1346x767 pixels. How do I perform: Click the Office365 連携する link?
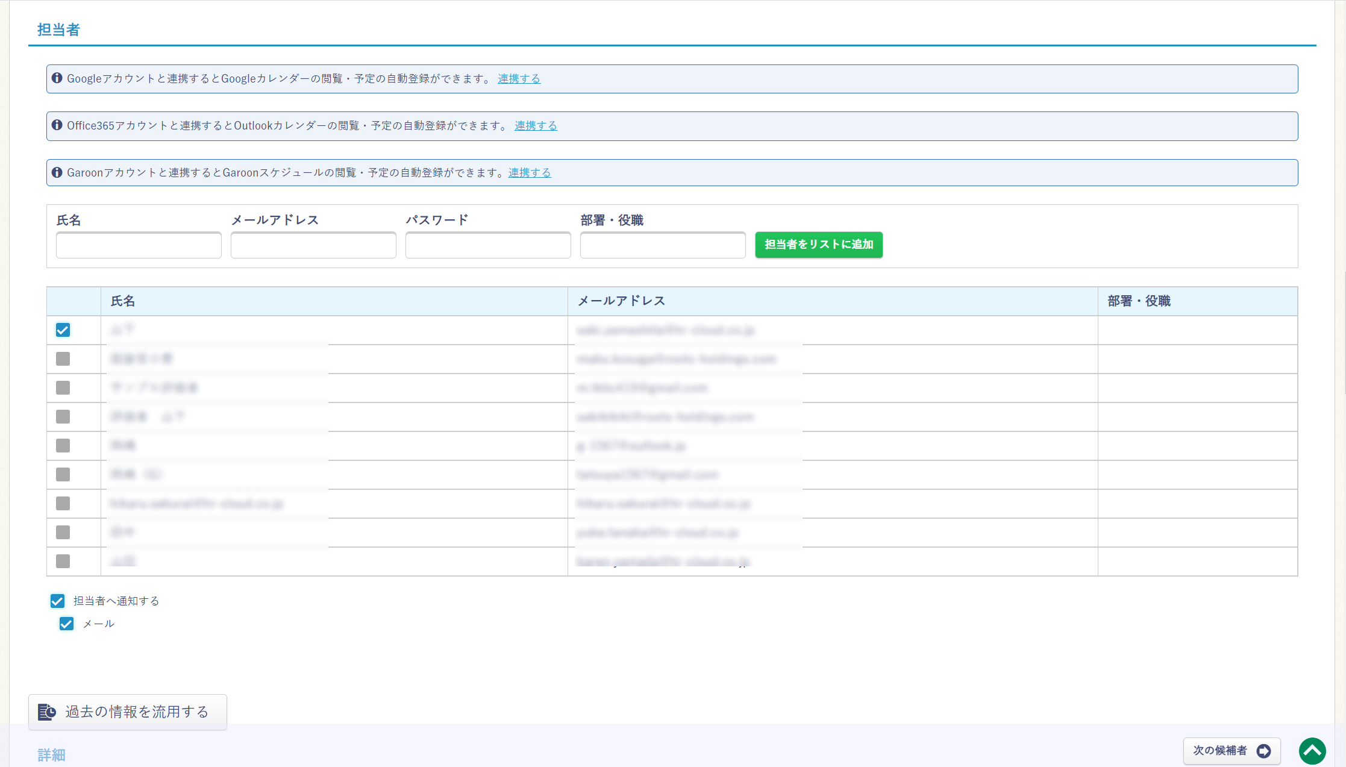[536, 125]
